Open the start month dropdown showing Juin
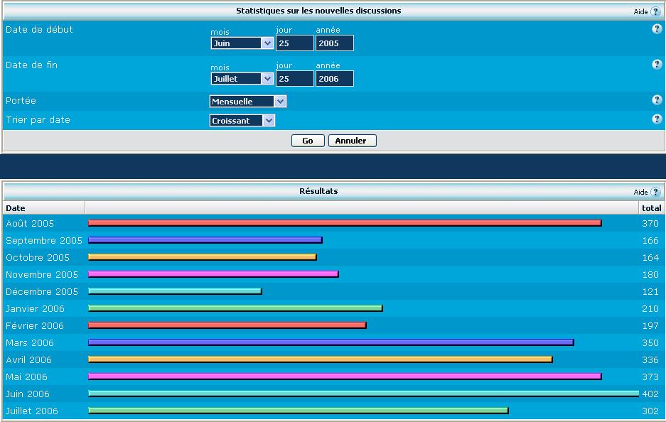Image resolution: width=666 pixels, height=422 pixels. click(x=242, y=43)
